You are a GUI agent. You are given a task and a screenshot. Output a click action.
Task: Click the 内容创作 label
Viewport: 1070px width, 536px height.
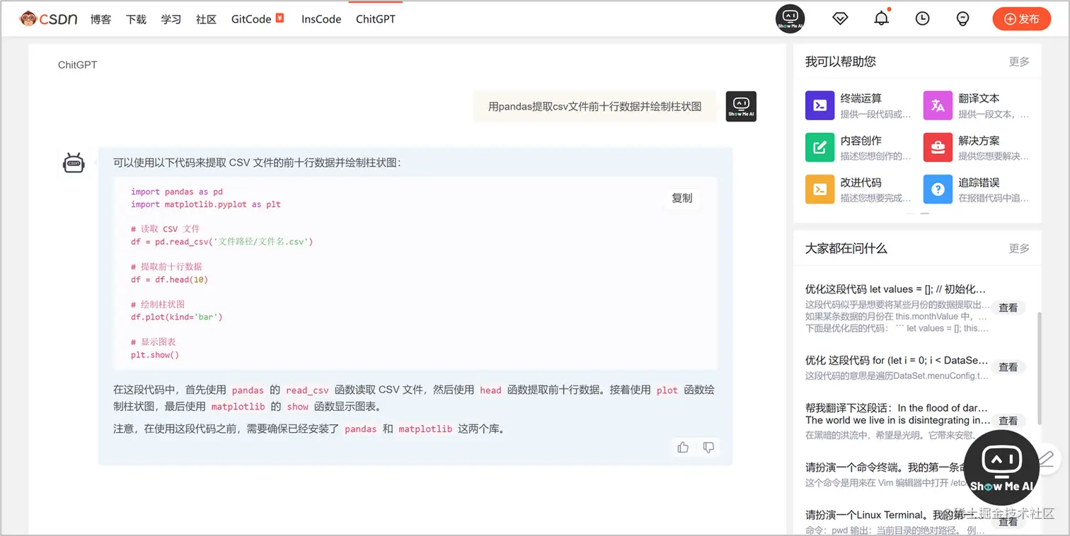861,140
